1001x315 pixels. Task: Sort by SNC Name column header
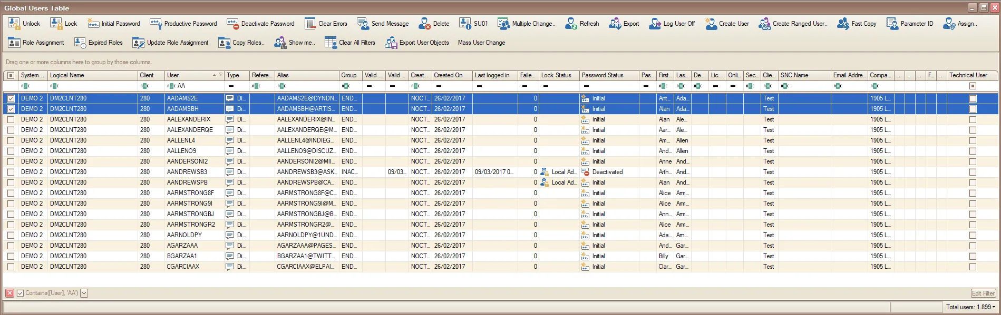pos(804,75)
